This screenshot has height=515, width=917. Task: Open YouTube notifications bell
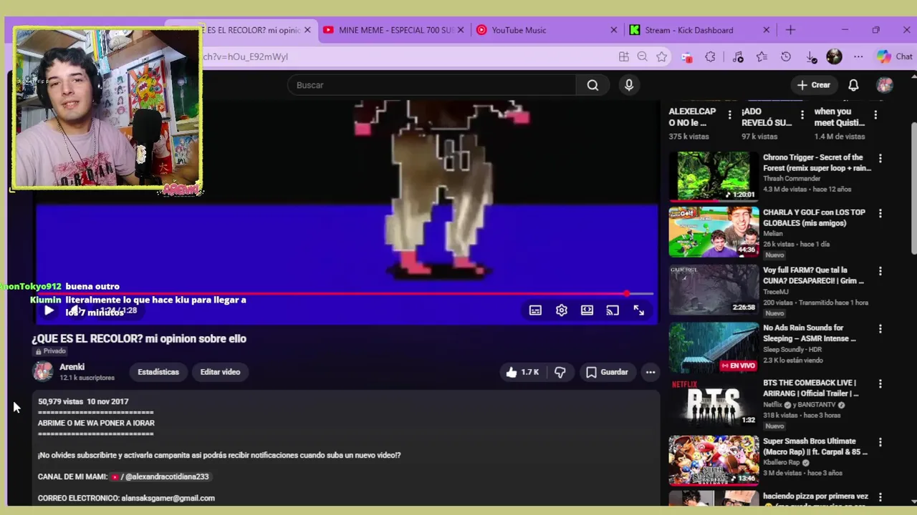853,85
